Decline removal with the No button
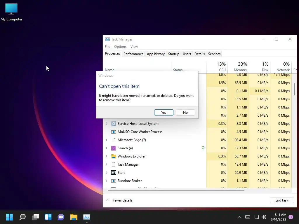The width and height of the screenshot is (299, 224). click(x=185, y=112)
